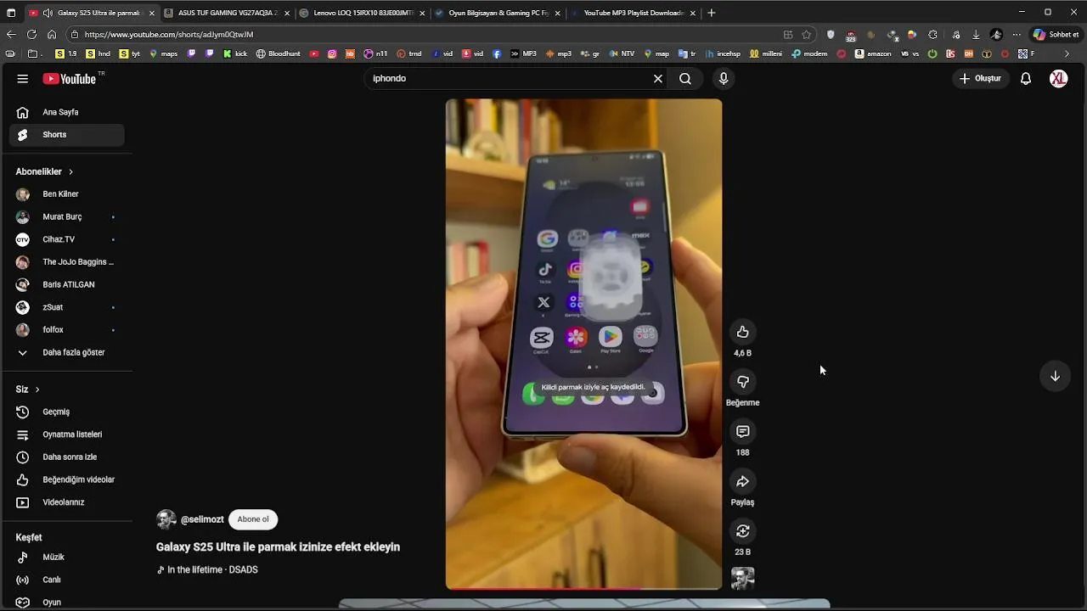Like the Short with thumbs up
The width and height of the screenshot is (1087, 611).
coord(743,332)
